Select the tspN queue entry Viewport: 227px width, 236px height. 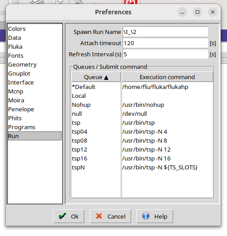pyautogui.click(x=142, y=168)
